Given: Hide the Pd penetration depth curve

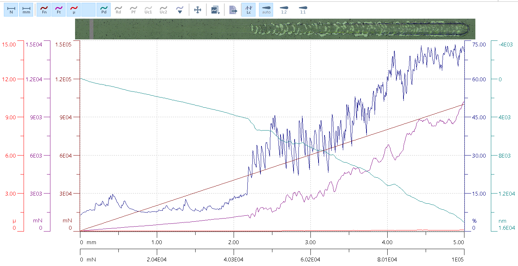Looking at the screenshot, I should 104,9.
